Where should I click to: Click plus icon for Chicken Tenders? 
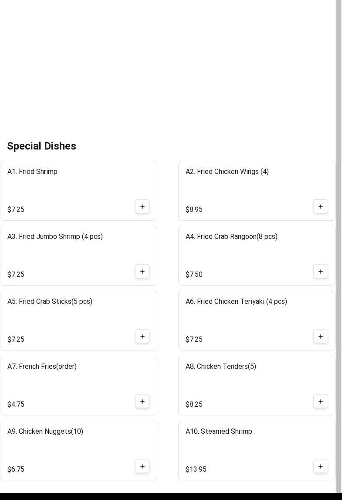coord(321,401)
